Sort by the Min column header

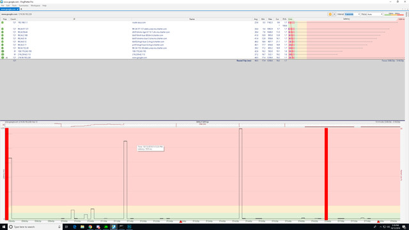[263, 19]
